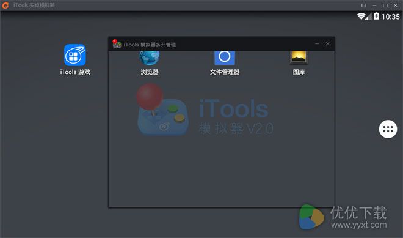Minimize the 模拟器多开管理 window
The height and width of the screenshot is (238, 403).
[317, 44]
